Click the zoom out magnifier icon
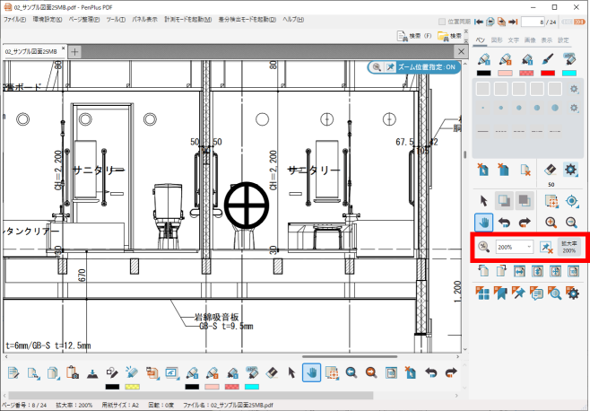Image resolution: width=590 pixels, height=411 pixels. pyautogui.click(x=570, y=223)
